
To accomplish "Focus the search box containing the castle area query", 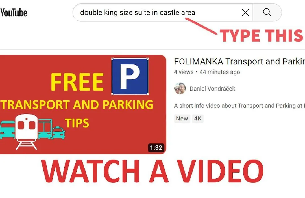I will [163, 12].
